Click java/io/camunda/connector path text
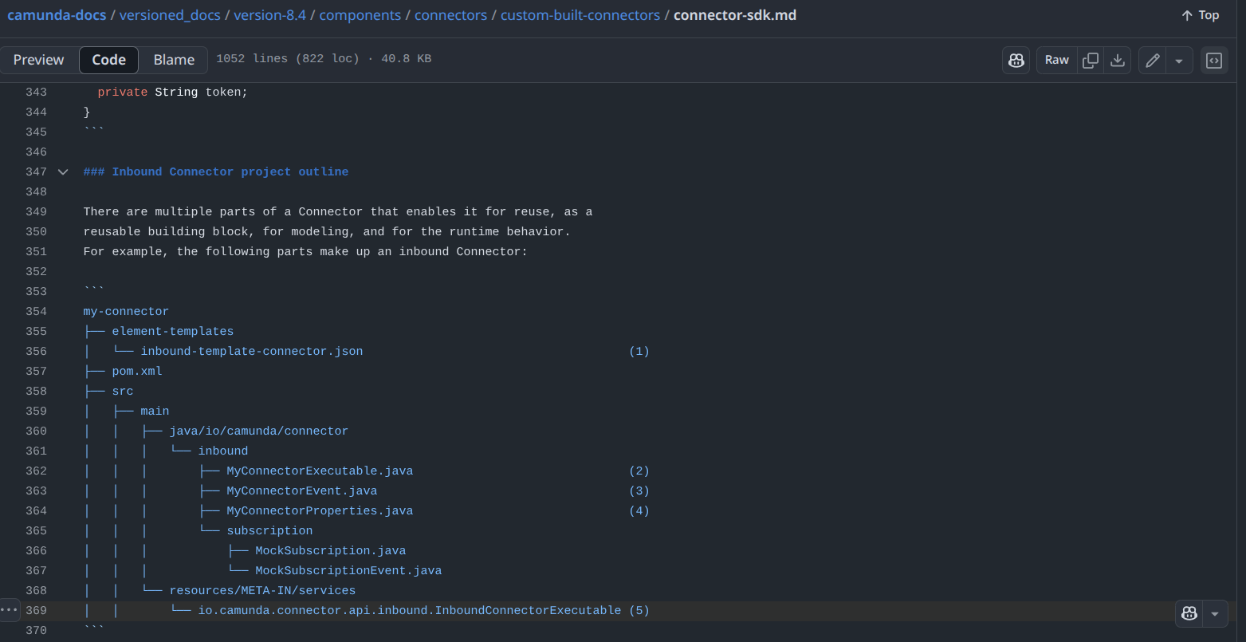 tap(259, 431)
